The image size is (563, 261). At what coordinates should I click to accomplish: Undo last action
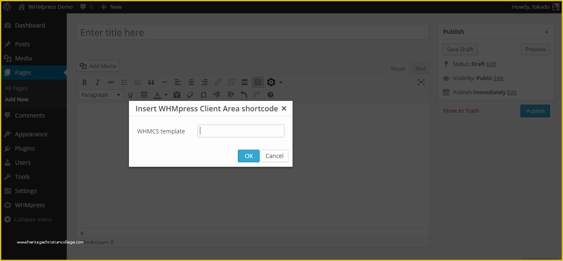point(244,95)
